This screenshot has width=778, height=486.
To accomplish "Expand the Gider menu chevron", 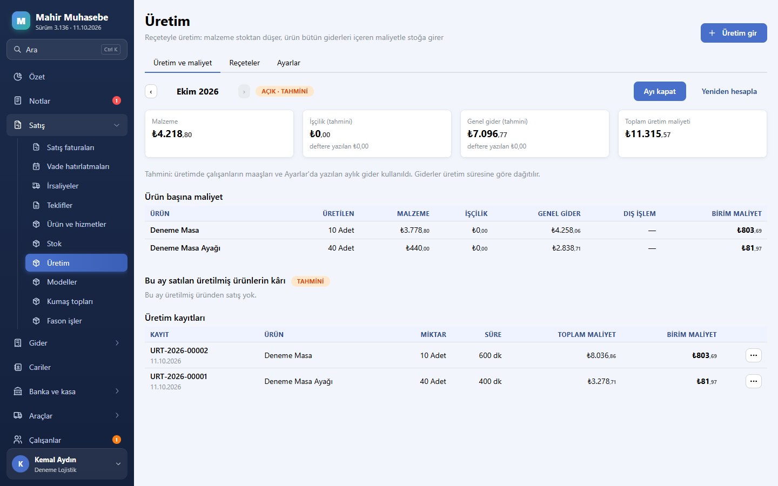I will click(x=117, y=343).
